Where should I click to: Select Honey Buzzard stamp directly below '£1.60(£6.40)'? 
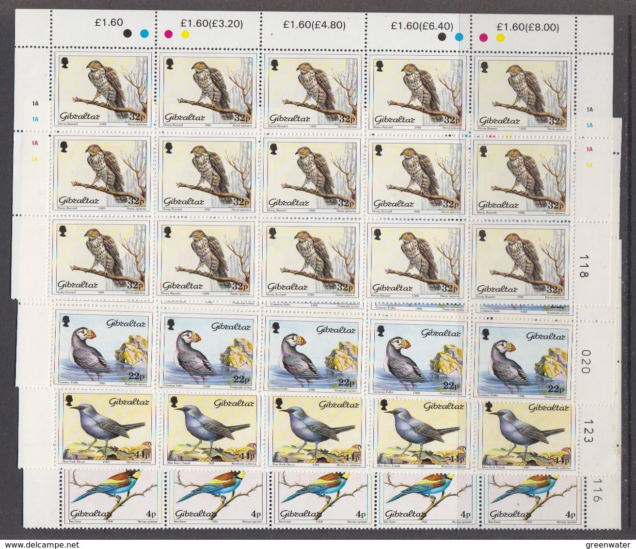(x=418, y=93)
